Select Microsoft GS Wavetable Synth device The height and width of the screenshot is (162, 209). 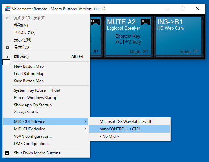tap(129, 122)
